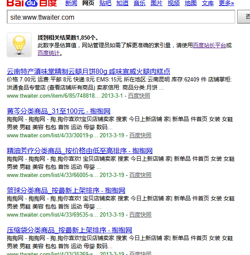The width and height of the screenshot is (250, 255).
Task: Open the 新闻 tab
Action: 71,3
